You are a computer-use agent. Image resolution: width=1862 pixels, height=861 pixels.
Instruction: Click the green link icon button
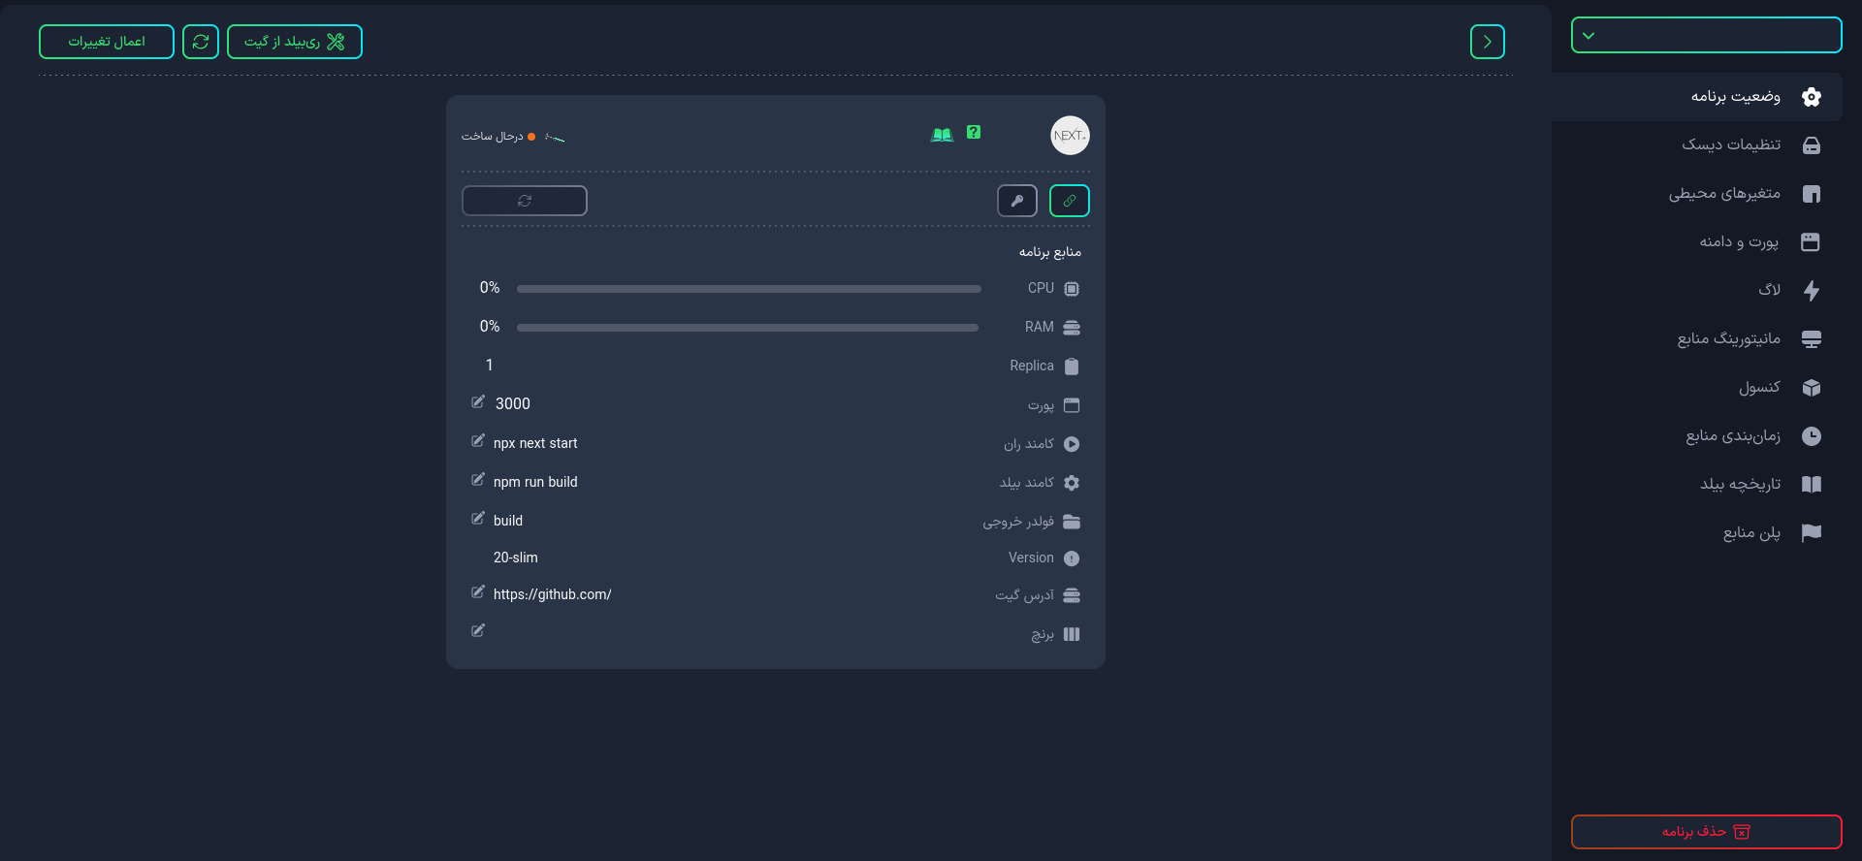(x=1070, y=201)
